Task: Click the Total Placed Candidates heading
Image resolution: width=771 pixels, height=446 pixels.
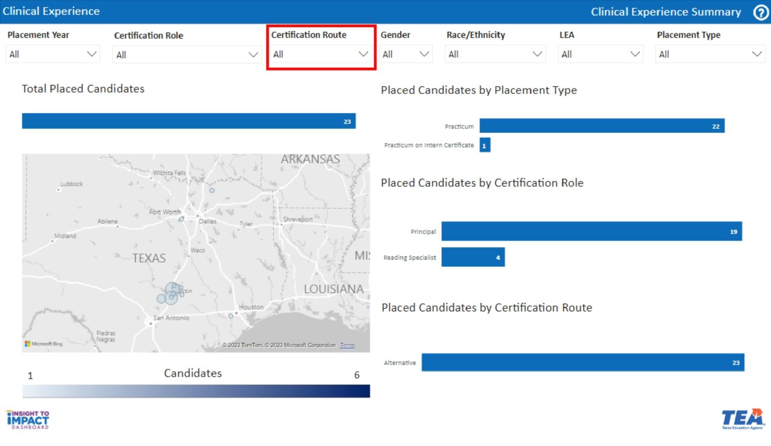Action: pos(83,88)
